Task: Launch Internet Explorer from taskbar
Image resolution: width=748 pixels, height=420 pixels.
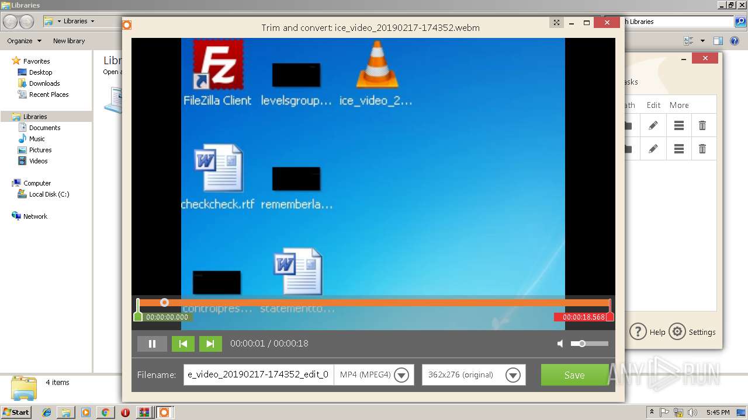Action: pos(47,412)
